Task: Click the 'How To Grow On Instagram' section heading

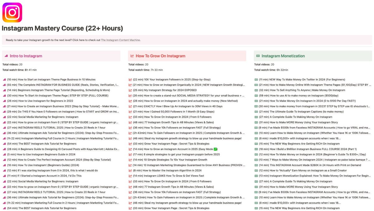Action: pyautogui.click(x=161, y=56)
